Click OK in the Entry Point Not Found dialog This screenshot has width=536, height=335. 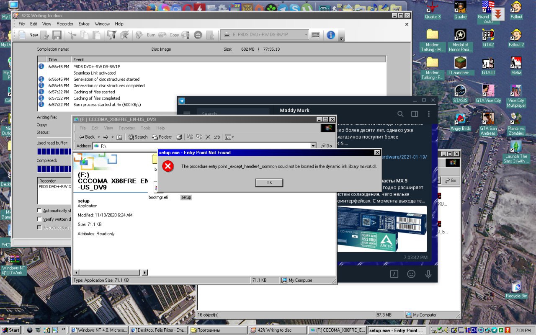click(x=269, y=183)
